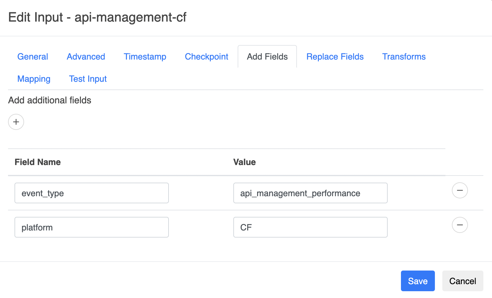This screenshot has width=492, height=298.
Task: Open the Replace Fields tab
Action: (335, 57)
